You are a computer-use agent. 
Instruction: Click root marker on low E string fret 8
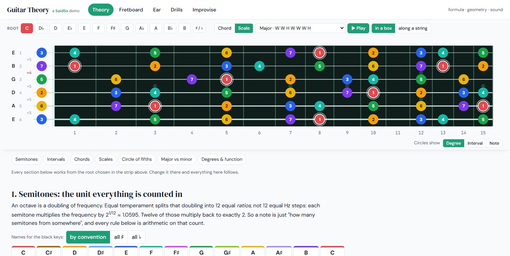[319, 119]
